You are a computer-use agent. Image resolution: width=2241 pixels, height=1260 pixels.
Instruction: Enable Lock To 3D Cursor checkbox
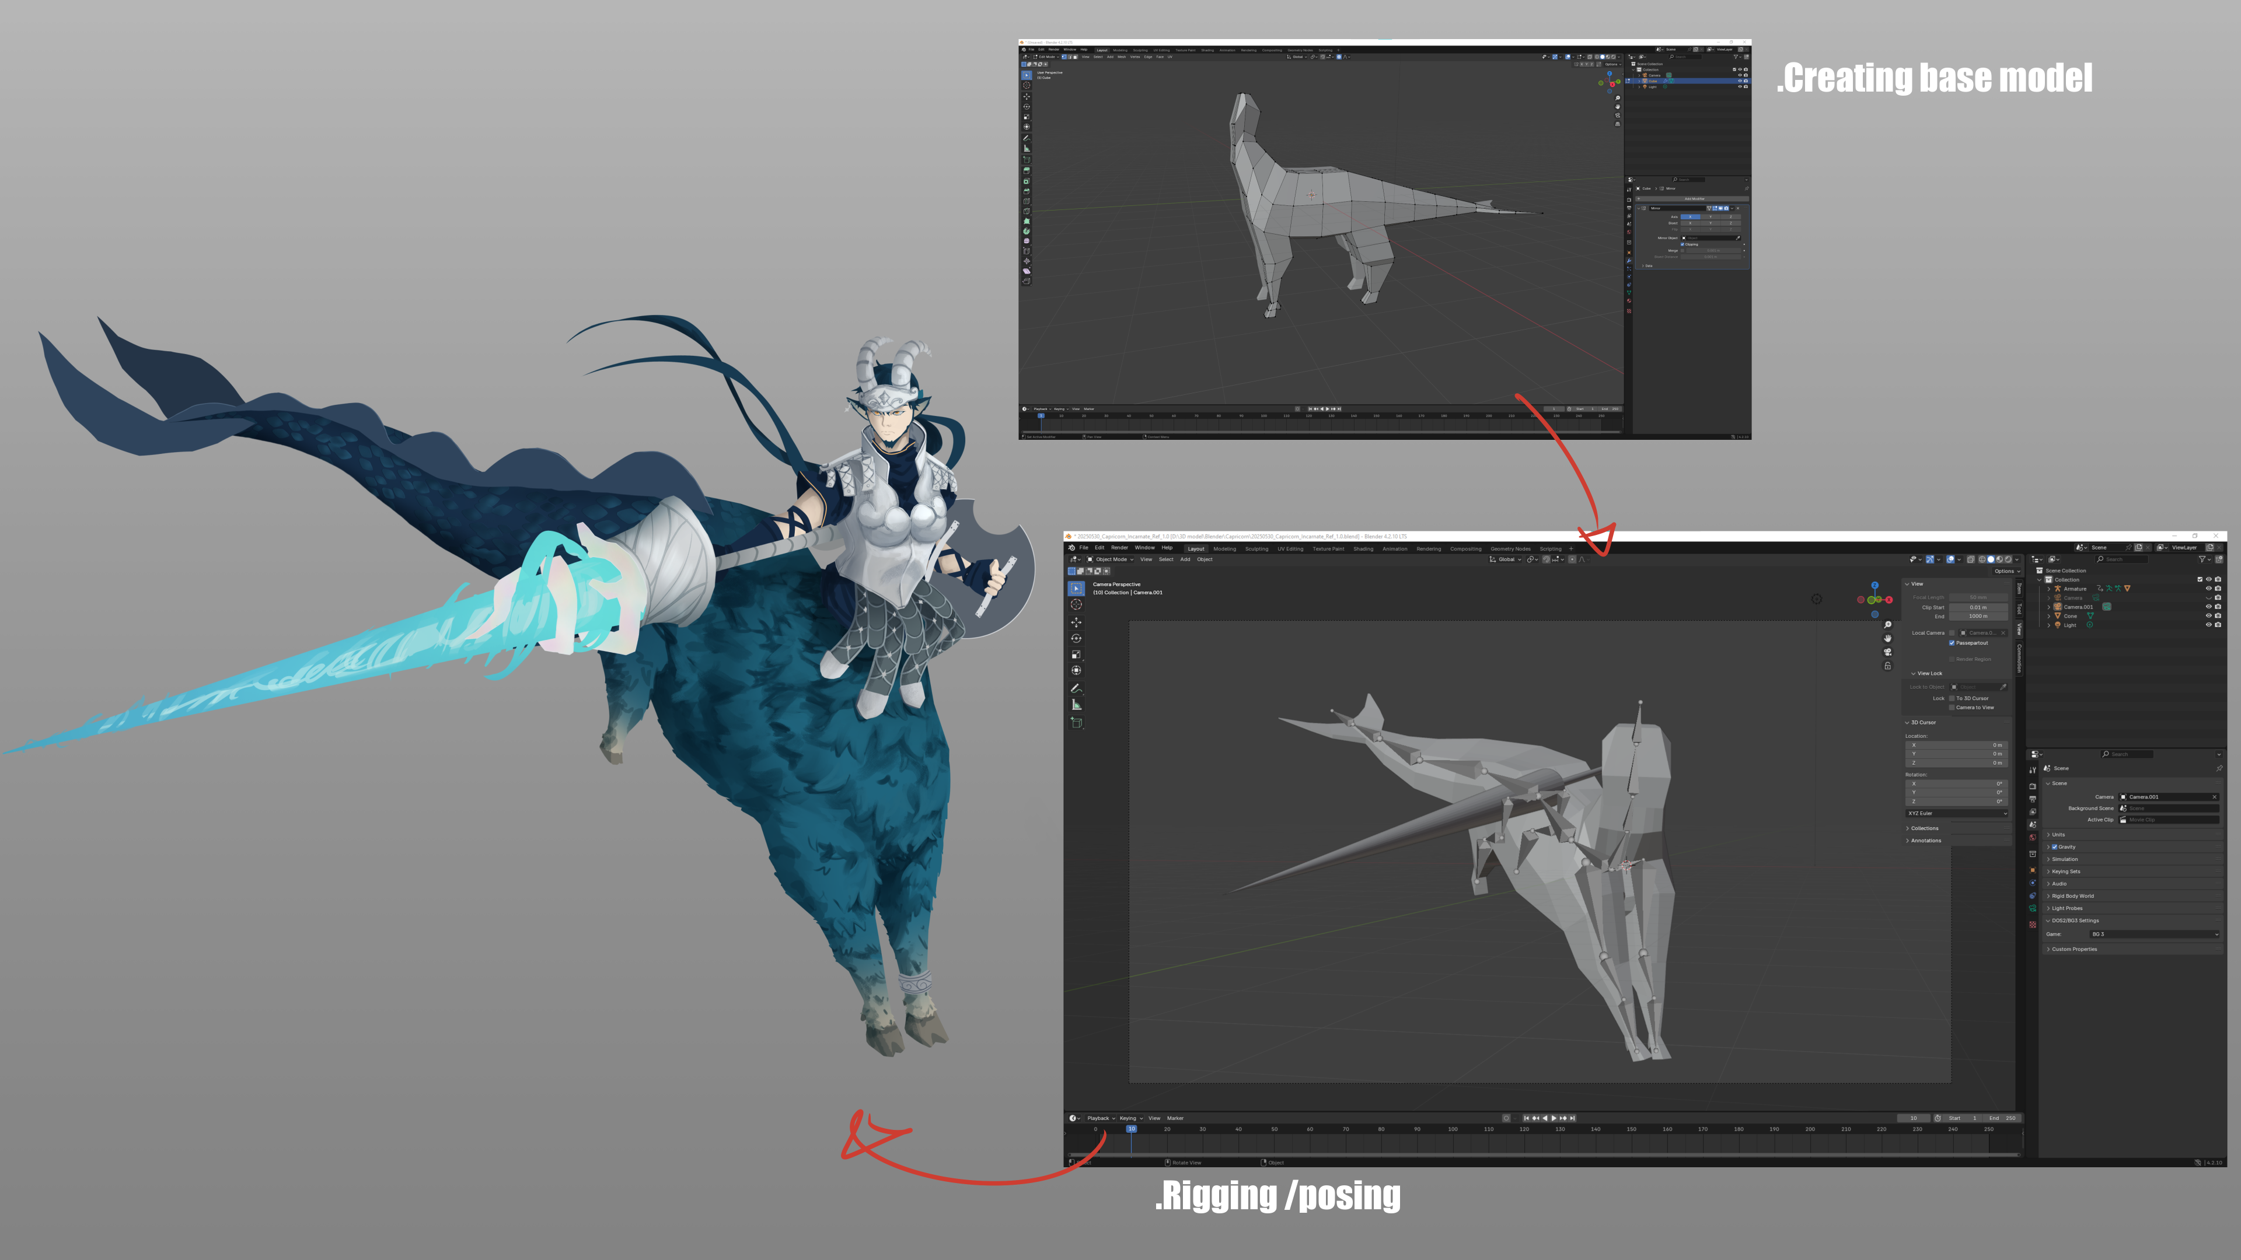coord(1952,698)
